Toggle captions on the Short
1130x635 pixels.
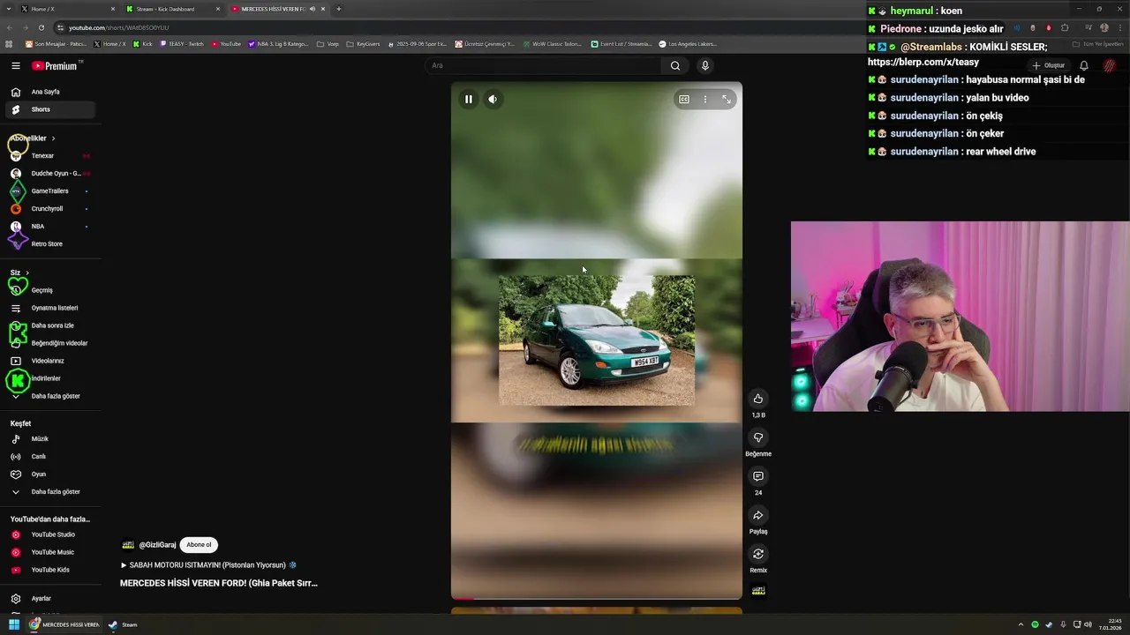683,99
